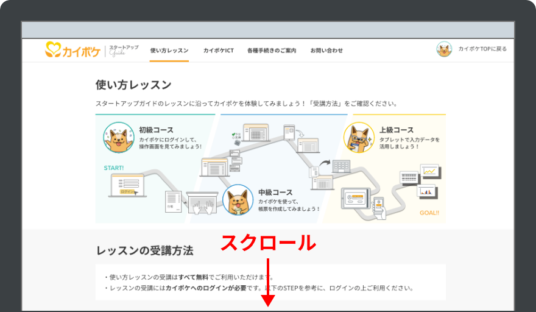
Task: Click the keyboard with hands illustration
Action: (202, 203)
